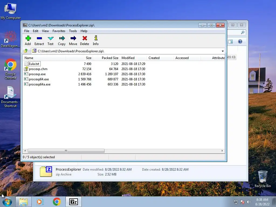Click the 7z icon in the title bar
This screenshot has width=276, height=207.
[x=25, y=25]
